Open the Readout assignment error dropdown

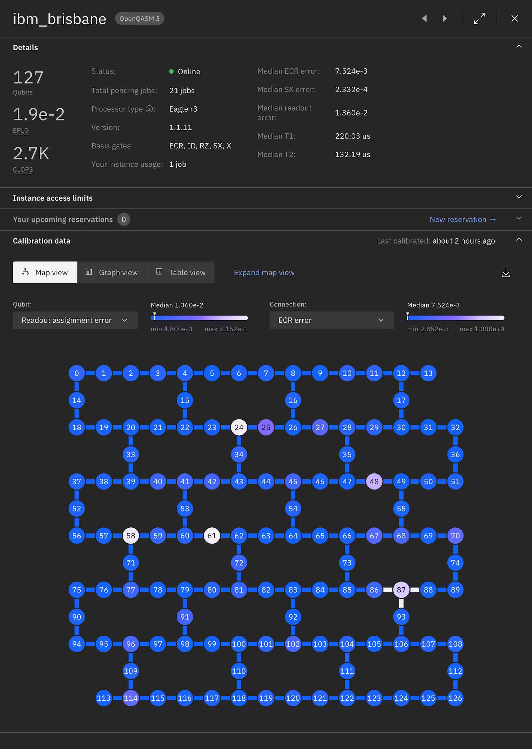coord(75,320)
